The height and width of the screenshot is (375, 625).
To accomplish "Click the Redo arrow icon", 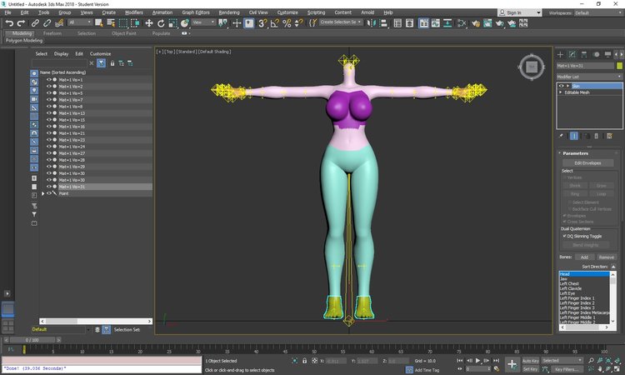I will [21, 23].
